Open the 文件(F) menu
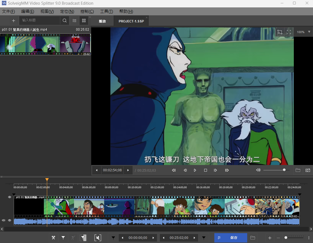The height and width of the screenshot is (243, 313). coord(8,11)
